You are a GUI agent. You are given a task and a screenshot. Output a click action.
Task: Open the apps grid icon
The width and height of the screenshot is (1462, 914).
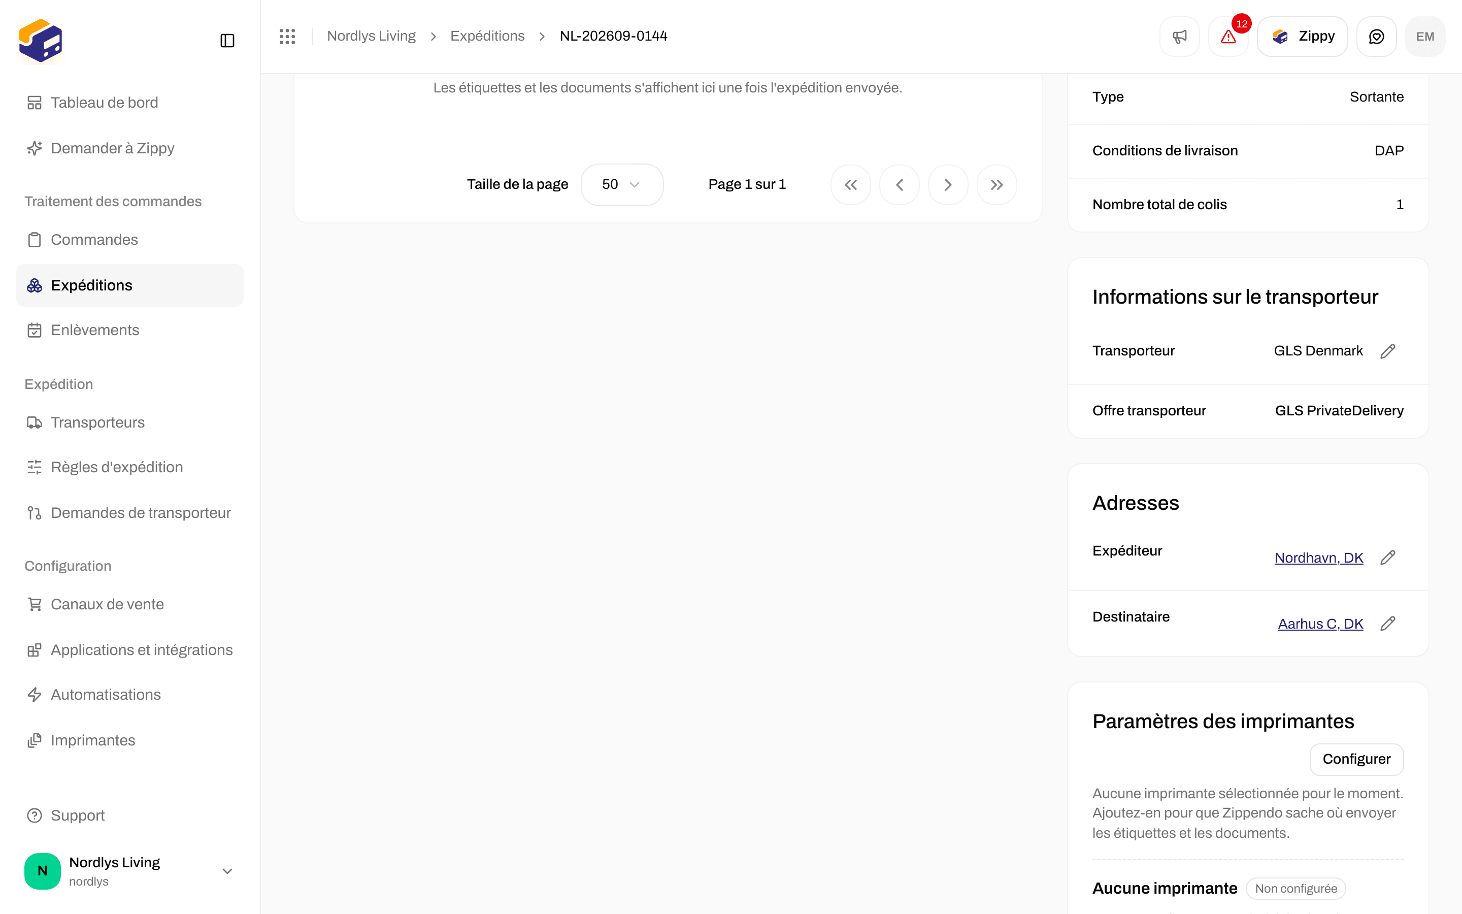(287, 36)
